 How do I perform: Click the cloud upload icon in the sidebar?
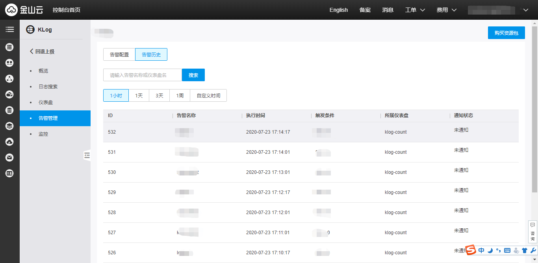point(9,142)
